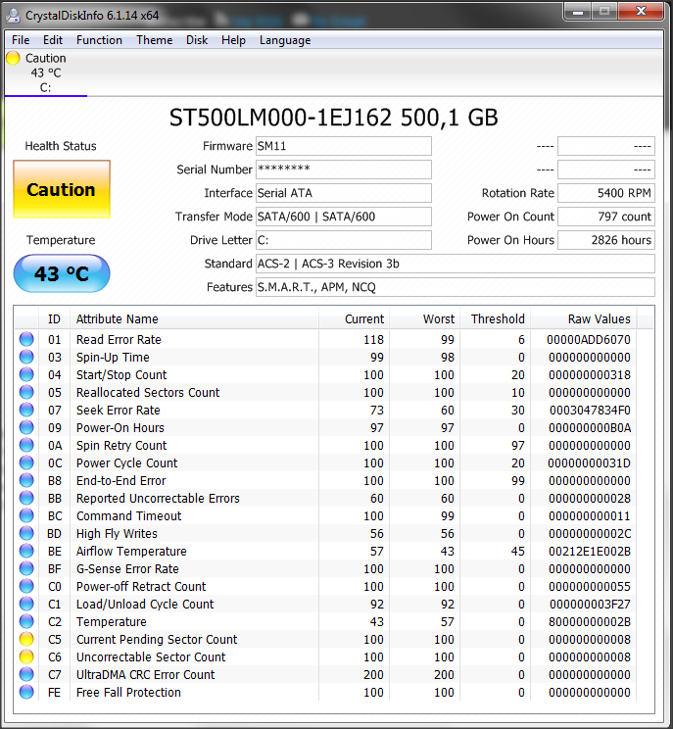The height and width of the screenshot is (729, 673).
Task: Open the Disk menu
Action: point(197,40)
